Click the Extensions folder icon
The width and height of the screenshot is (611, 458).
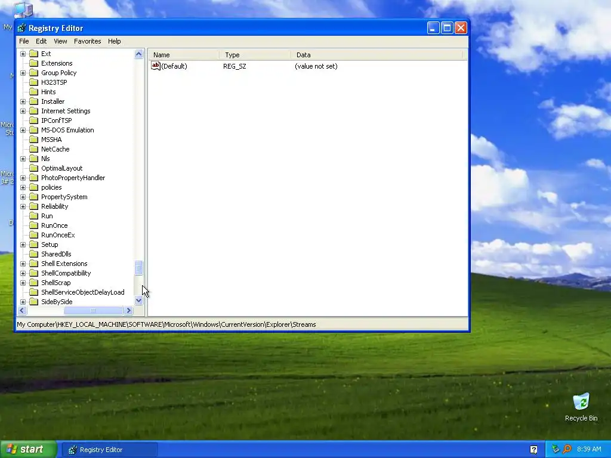coord(34,63)
